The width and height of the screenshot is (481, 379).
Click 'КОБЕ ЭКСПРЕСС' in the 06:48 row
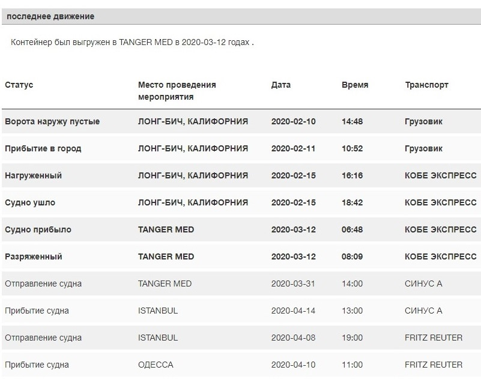click(441, 229)
